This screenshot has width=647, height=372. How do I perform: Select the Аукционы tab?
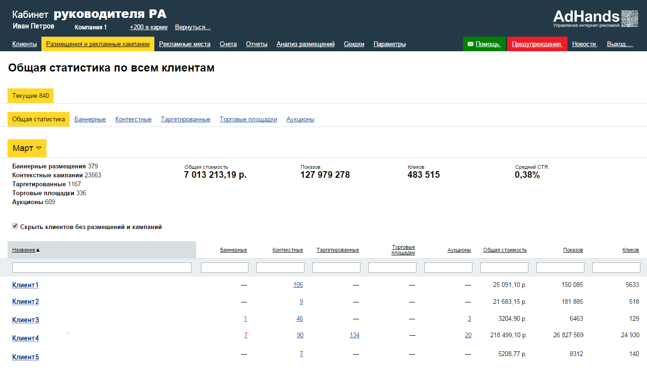click(x=300, y=119)
